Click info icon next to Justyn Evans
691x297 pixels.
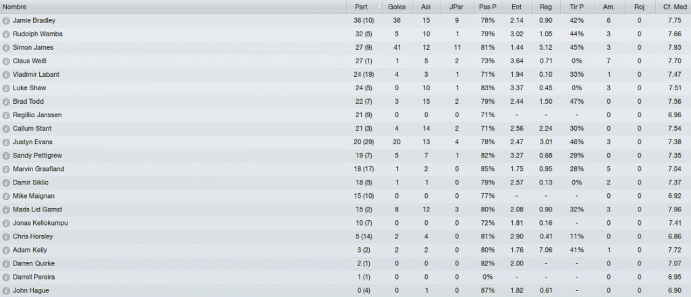[x=5, y=142]
